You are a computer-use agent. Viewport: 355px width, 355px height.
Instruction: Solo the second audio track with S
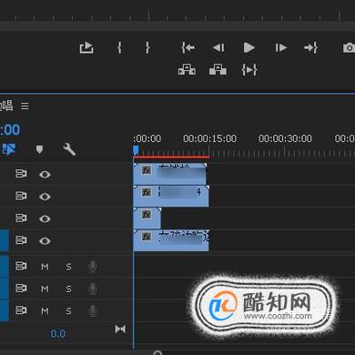69,289
